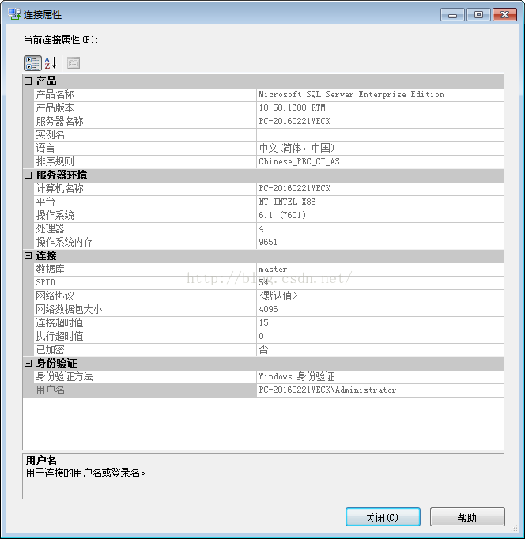Open the property pages toolbar icon
The image size is (525, 539).
(74, 63)
